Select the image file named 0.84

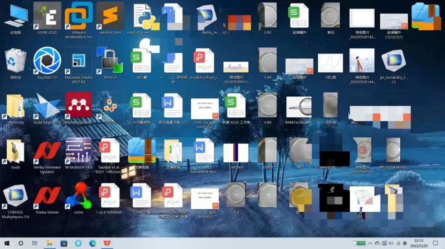[x=267, y=63]
